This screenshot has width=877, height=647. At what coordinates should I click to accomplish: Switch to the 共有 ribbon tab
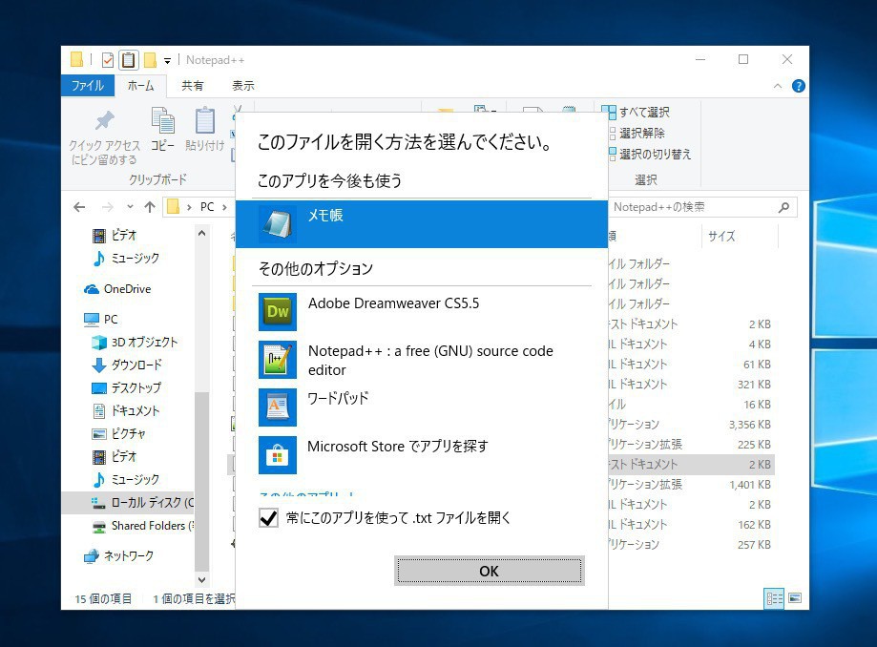click(x=193, y=86)
